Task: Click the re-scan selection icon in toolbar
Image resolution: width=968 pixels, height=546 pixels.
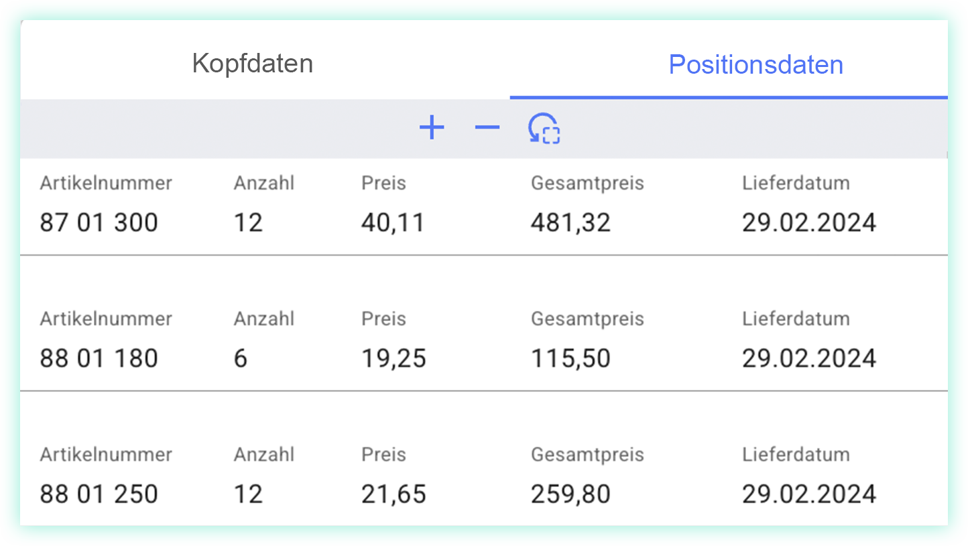Action: [544, 128]
